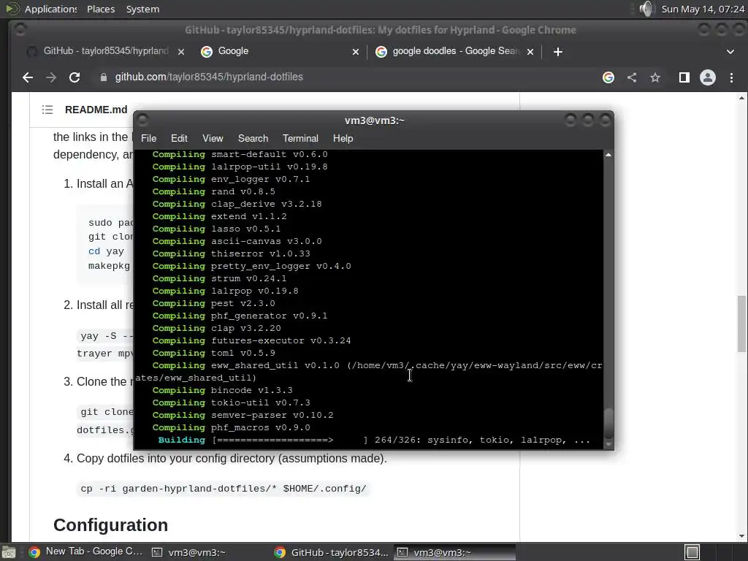748x561 pixels.
Task: Click the volume speaker icon in panel
Action: pos(646,9)
